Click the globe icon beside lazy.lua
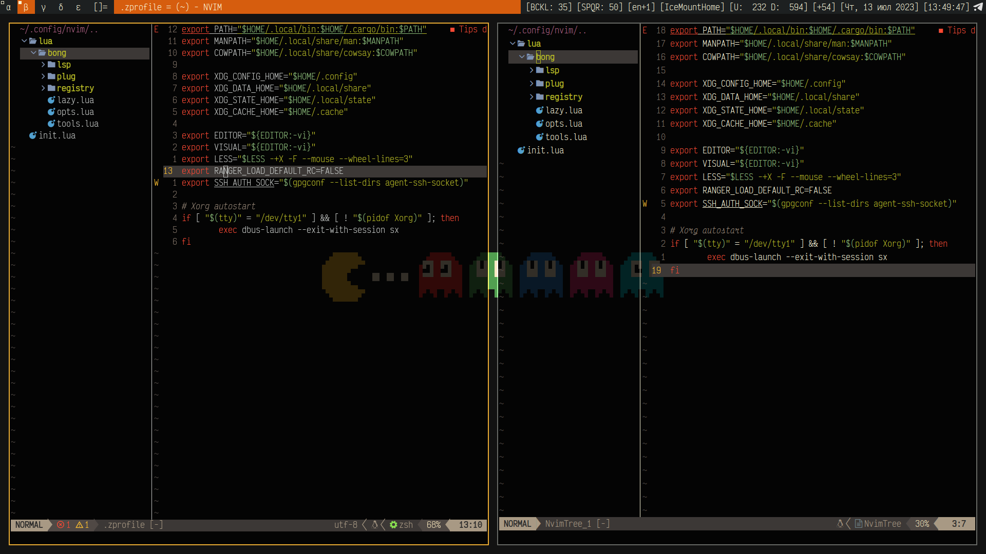Image resolution: width=986 pixels, height=554 pixels. pyautogui.click(x=51, y=100)
